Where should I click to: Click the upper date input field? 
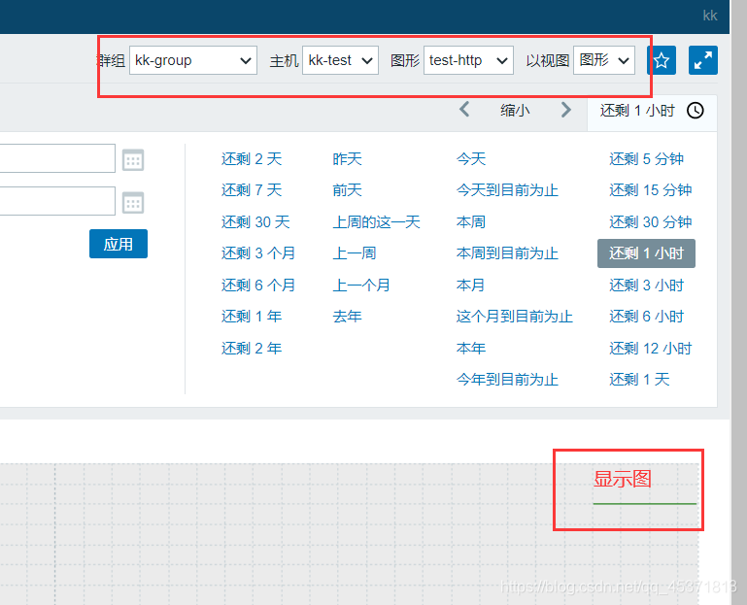pyautogui.click(x=58, y=158)
